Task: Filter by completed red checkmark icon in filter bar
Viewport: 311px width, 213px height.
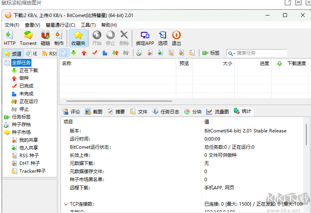Action: click(x=95, y=53)
